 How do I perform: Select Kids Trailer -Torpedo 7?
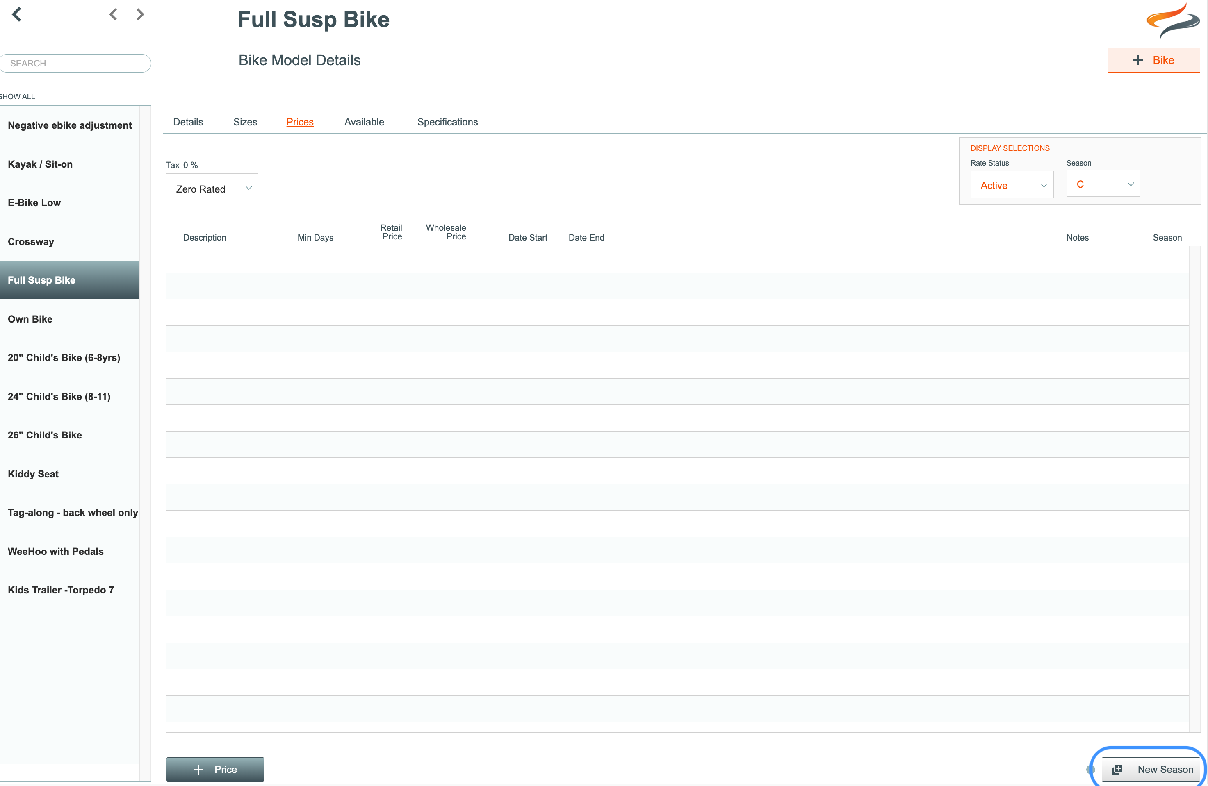coord(70,590)
